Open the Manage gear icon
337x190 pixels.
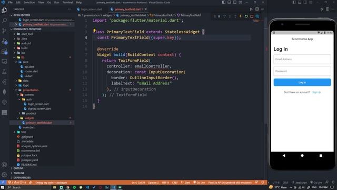pyautogui.click(x=4, y=175)
